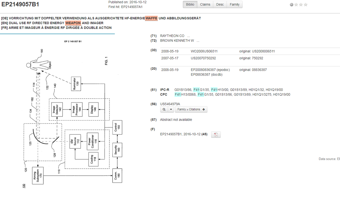Click the French title line

tap(56, 28)
